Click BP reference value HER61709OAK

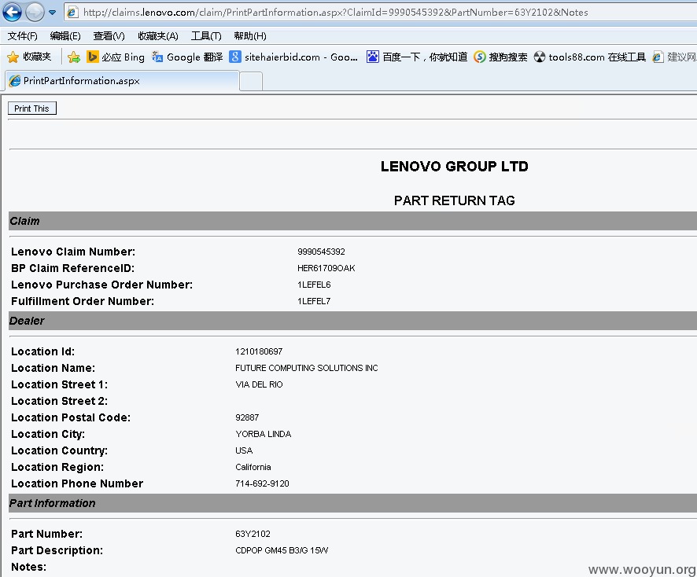(326, 268)
